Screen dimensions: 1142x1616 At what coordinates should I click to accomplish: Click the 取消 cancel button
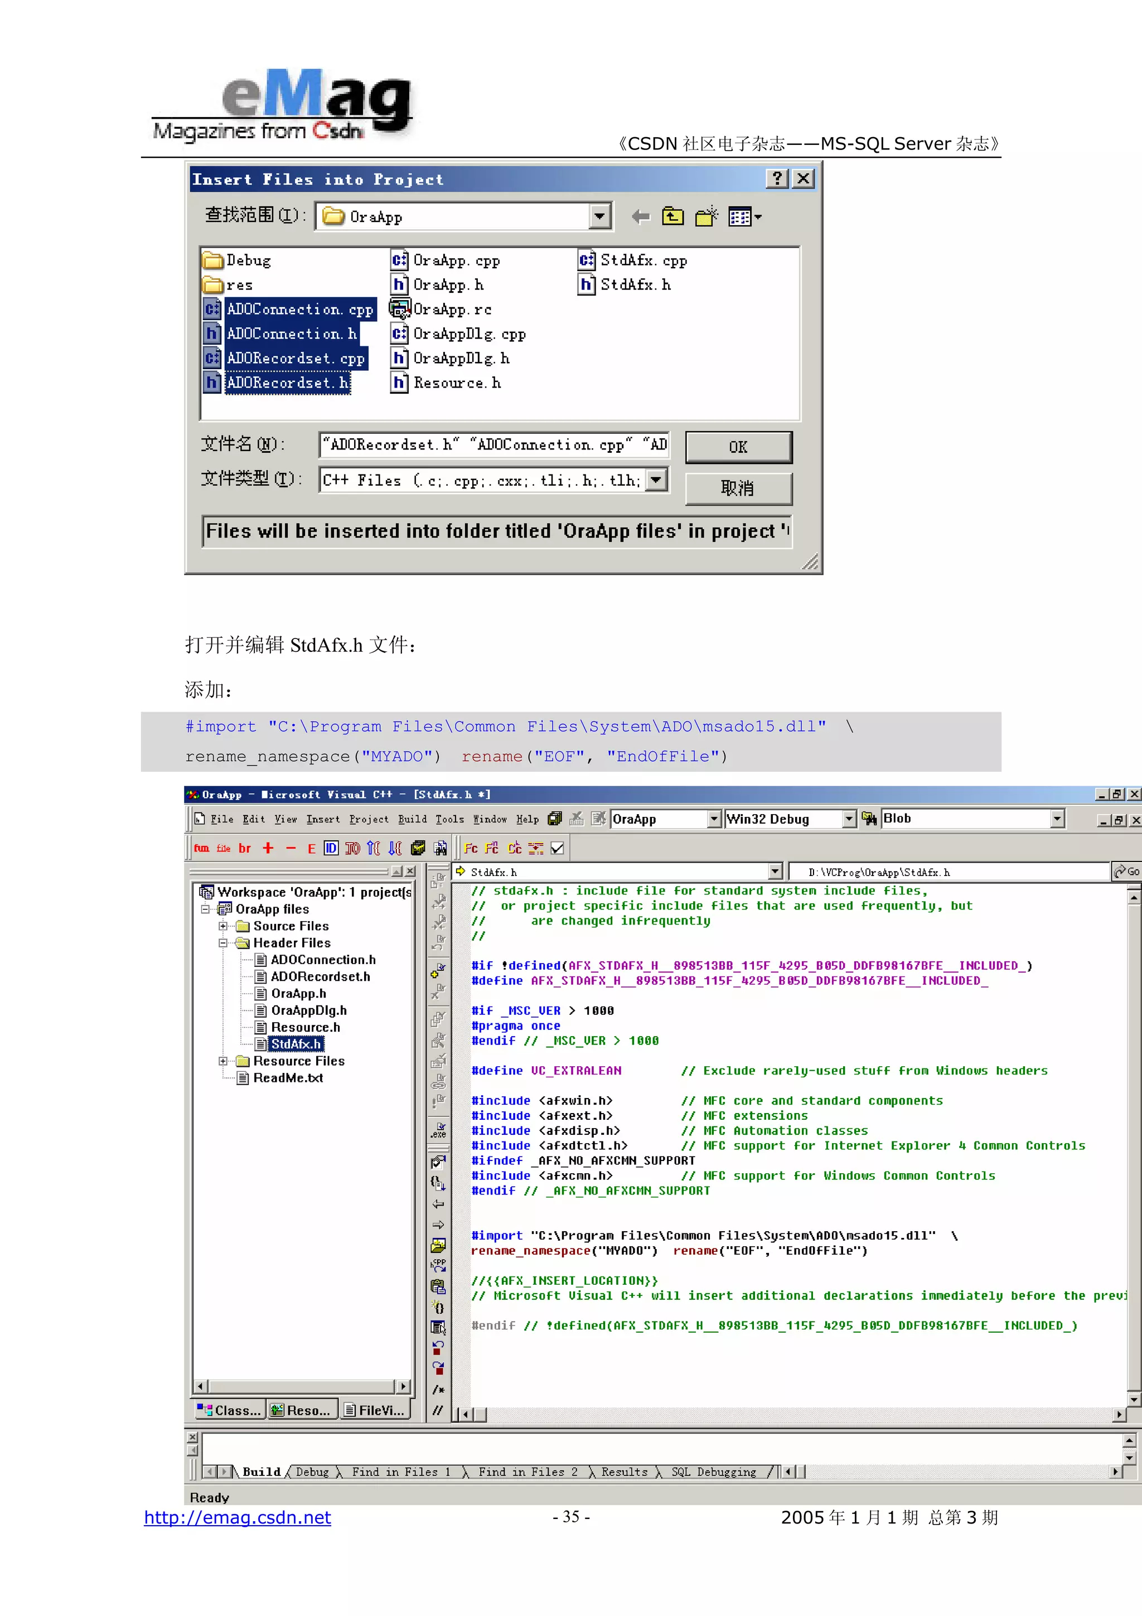point(738,488)
